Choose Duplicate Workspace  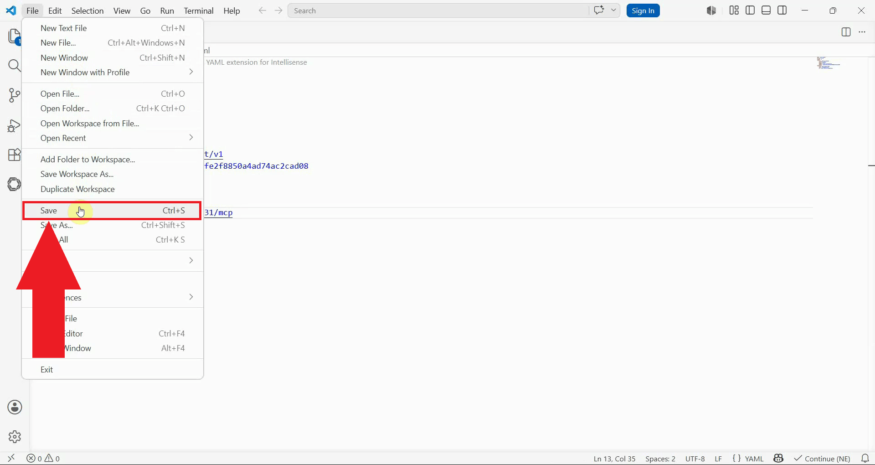point(113,189)
